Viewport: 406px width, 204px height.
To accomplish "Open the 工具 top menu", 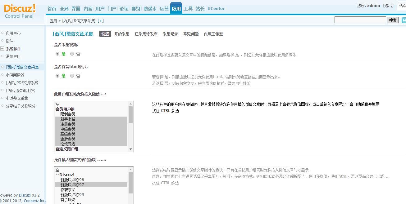I will pos(188,9).
